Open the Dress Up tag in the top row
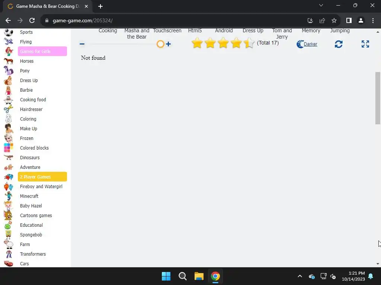The height and width of the screenshot is (285, 381). [253, 30]
